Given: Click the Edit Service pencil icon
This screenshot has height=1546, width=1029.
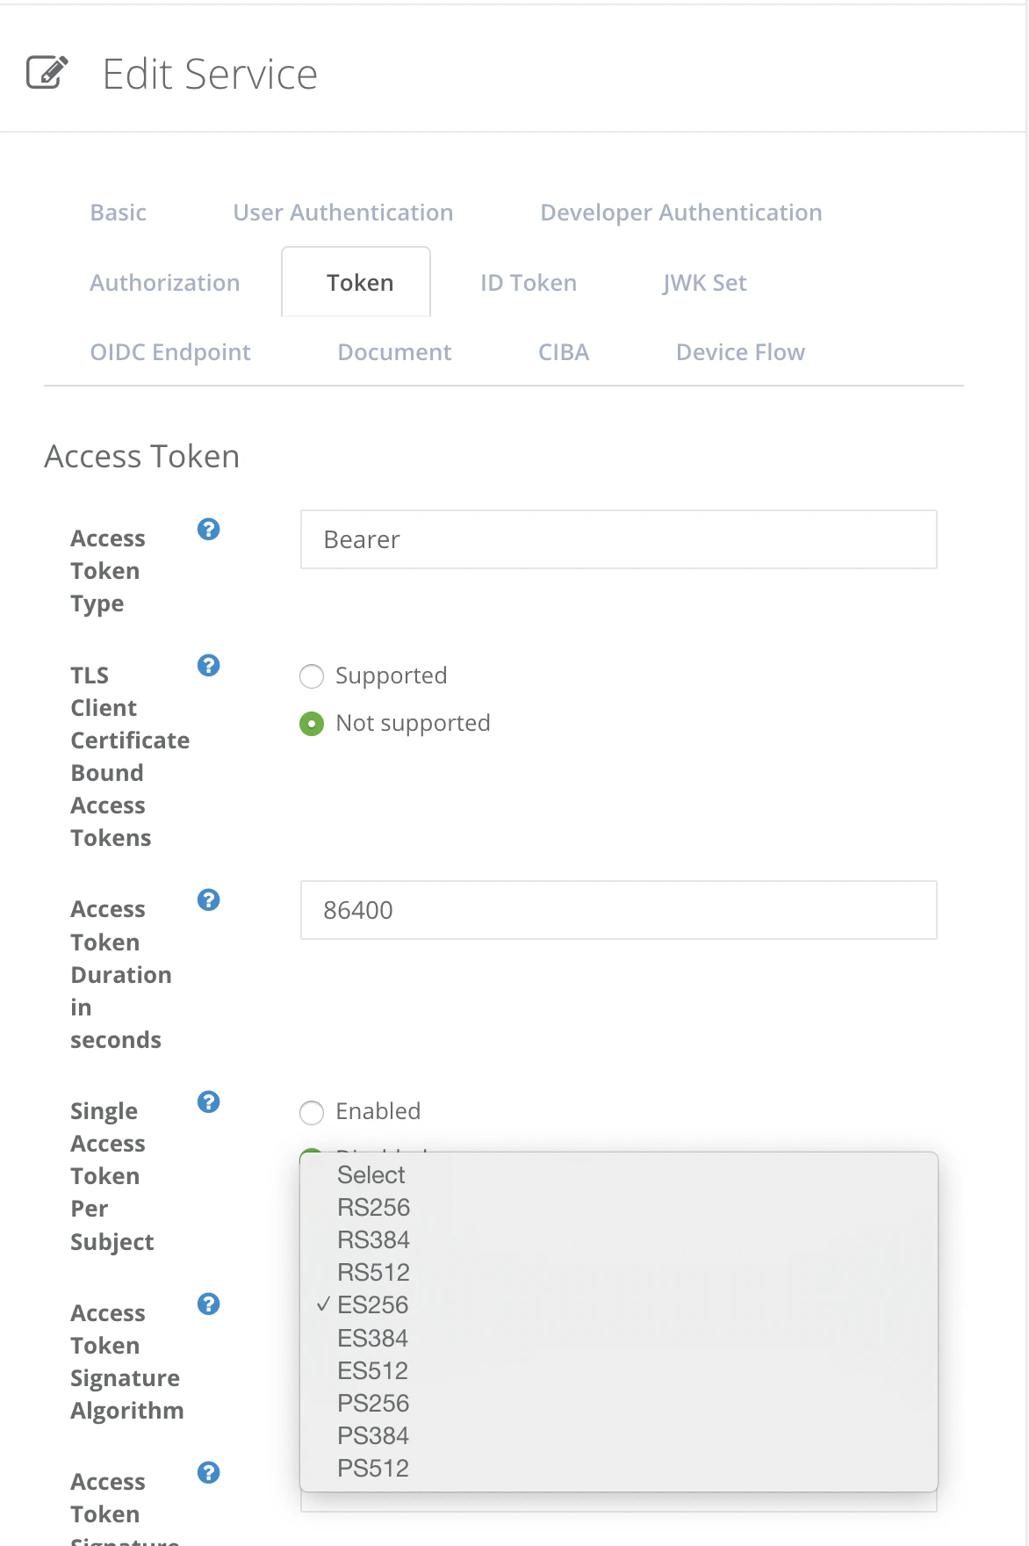Looking at the screenshot, I should pyautogui.click(x=47, y=73).
